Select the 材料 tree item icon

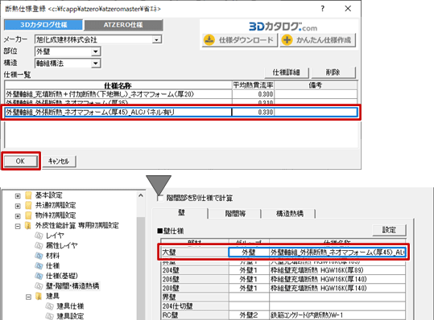coord(39,256)
